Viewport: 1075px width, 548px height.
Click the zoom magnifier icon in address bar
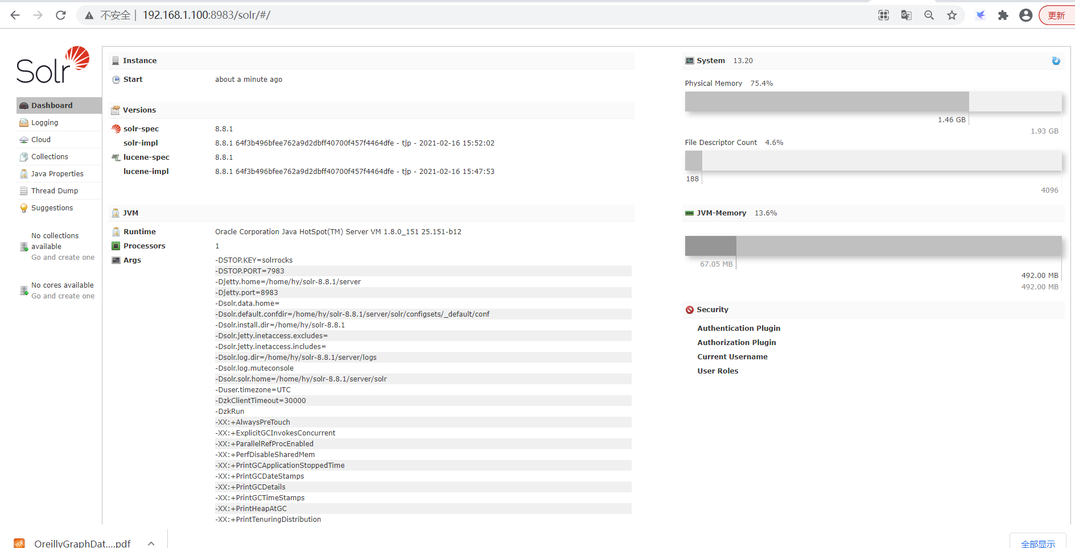coord(929,15)
